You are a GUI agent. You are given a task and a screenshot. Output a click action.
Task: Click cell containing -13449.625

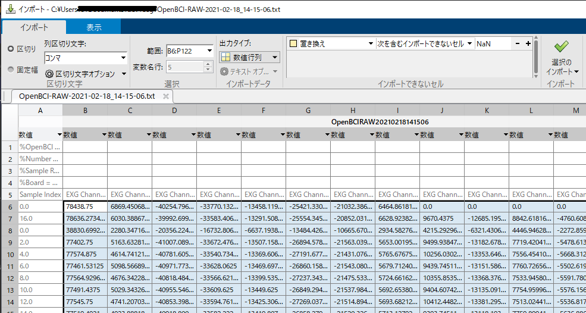click(264, 290)
